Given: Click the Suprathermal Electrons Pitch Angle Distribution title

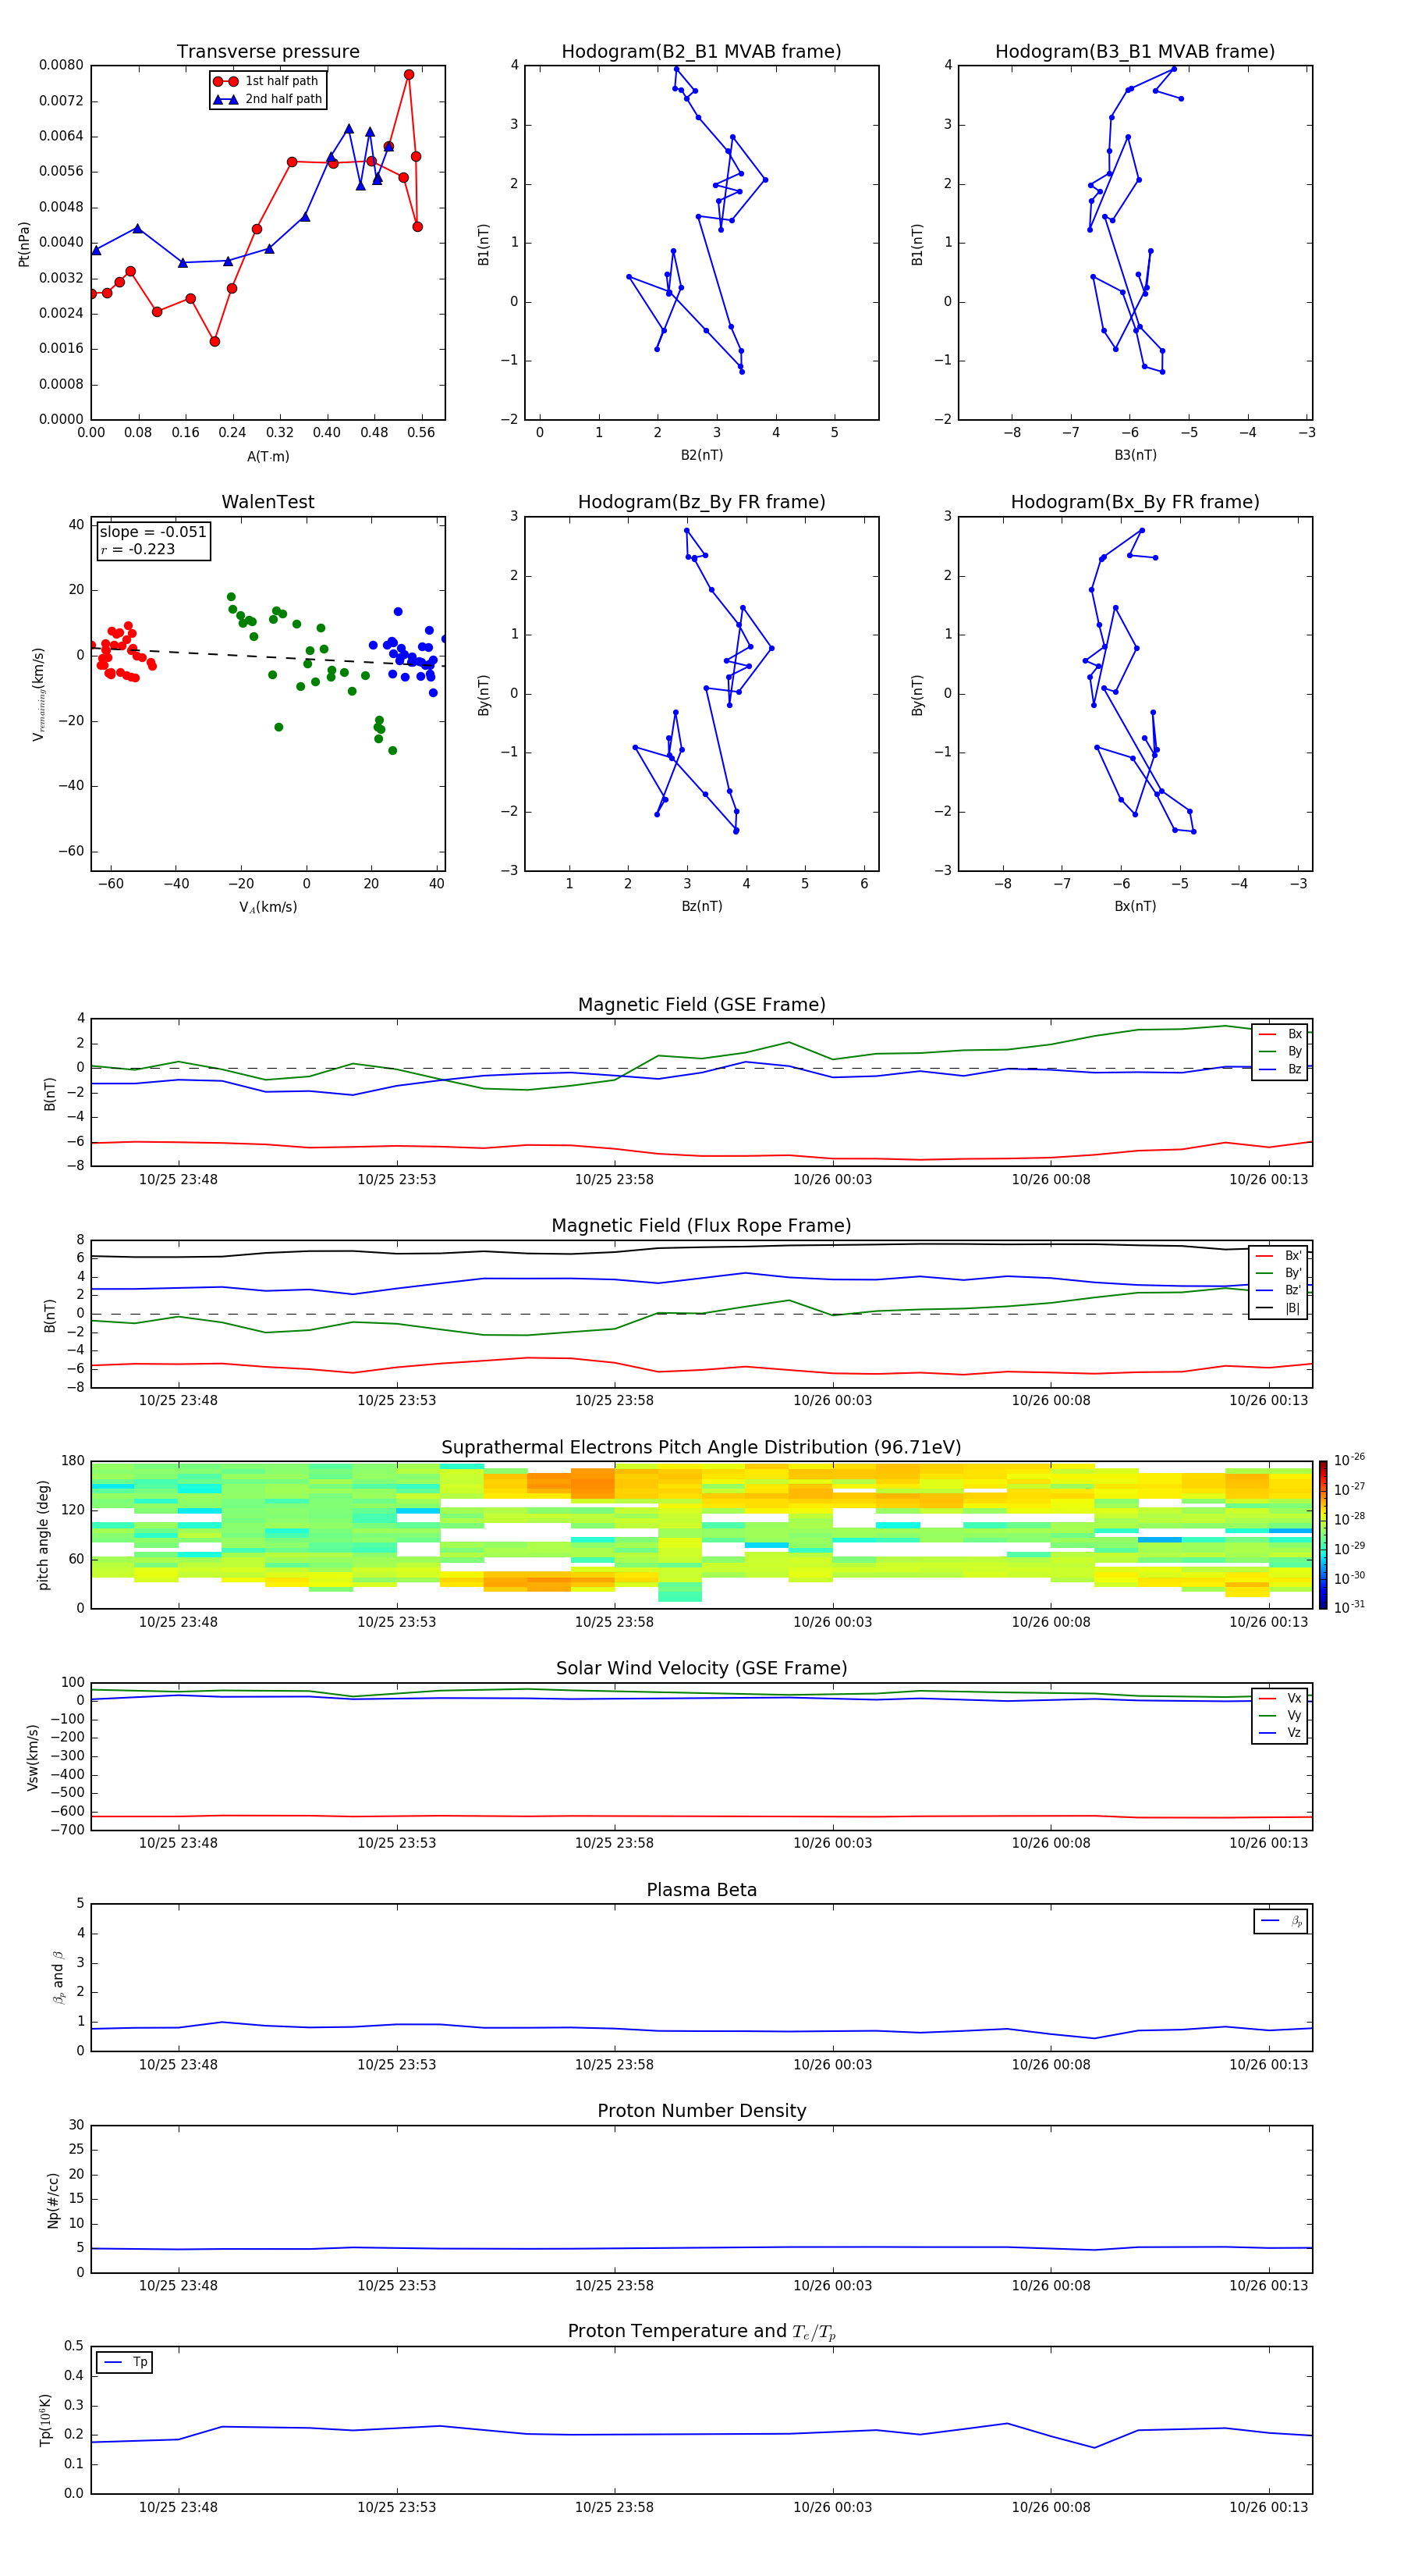Looking at the screenshot, I should point(701,1448).
